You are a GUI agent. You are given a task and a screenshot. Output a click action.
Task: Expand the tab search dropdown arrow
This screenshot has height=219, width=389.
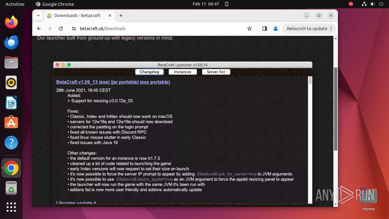pyautogui.click(x=38, y=16)
